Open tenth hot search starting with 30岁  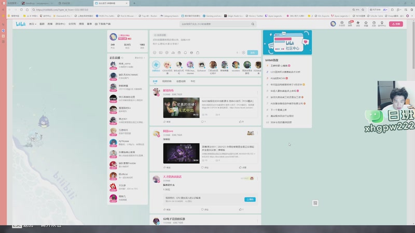[281, 122]
